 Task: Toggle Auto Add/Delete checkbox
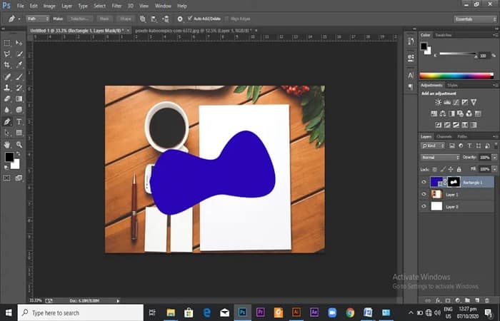pos(190,19)
